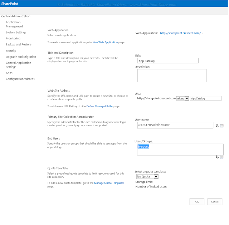229x225 pixels.
Task: Open address book browse icon for User name
Action: click(x=222, y=126)
